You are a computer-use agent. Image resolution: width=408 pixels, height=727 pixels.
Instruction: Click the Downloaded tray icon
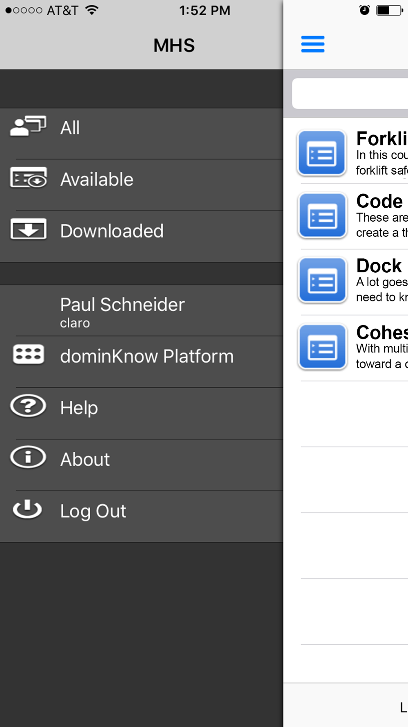tap(28, 229)
